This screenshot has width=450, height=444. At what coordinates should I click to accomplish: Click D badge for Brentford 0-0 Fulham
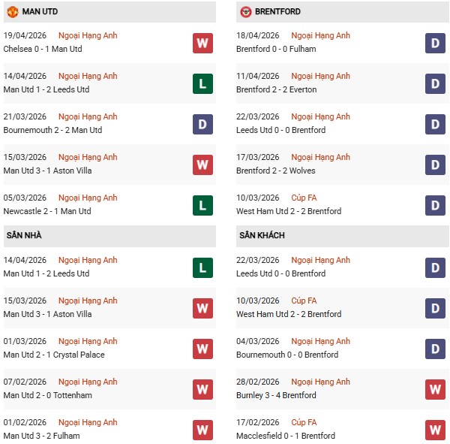tap(436, 43)
